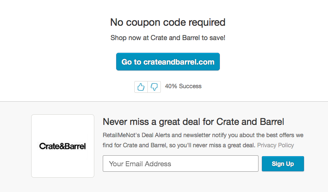Click the thumbs up vote icon
The image size is (328, 192).
tap(141, 87)
